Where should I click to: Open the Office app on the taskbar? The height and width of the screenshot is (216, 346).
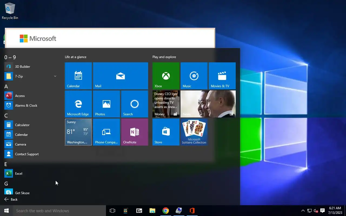point(192,211)
